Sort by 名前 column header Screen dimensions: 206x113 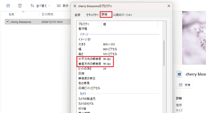12,14
